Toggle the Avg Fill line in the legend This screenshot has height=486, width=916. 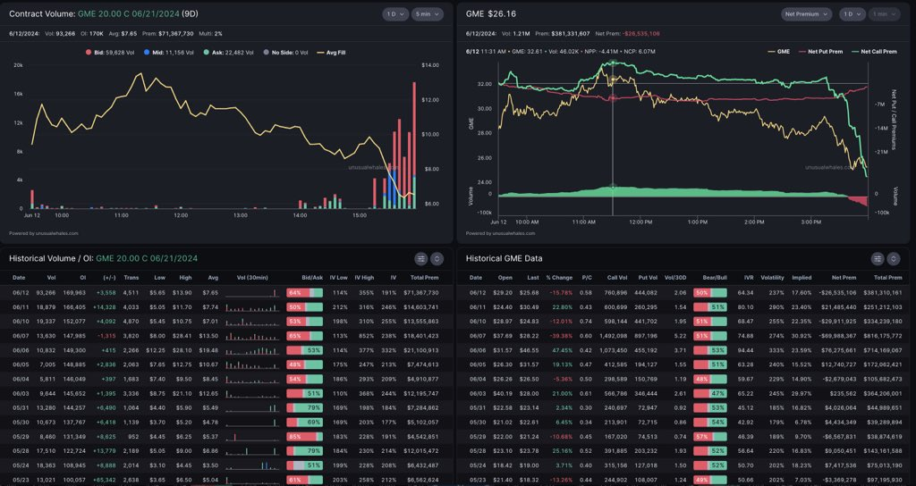(331, 53)
